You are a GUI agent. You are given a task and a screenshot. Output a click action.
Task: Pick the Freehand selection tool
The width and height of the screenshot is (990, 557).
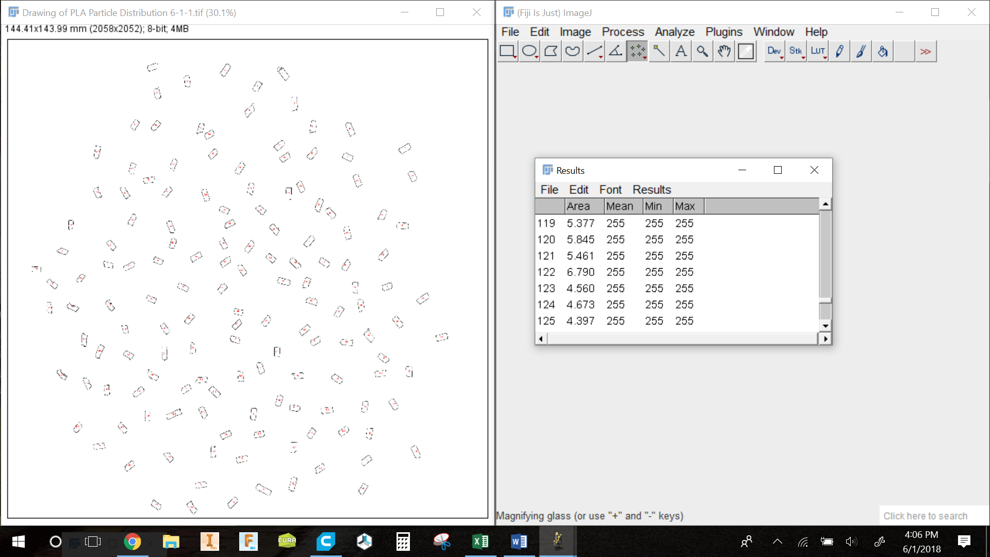tap(573, 51)
